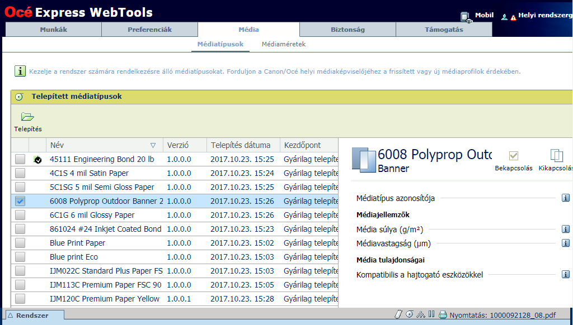Click date 2017.10.23. 15:05 cell

click(x=242, y=285)
